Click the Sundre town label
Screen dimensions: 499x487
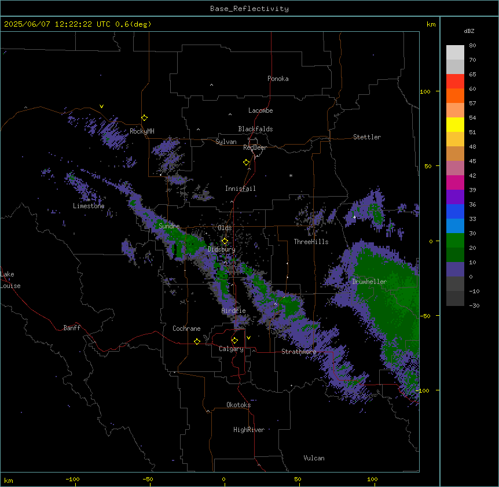[169, 226]
